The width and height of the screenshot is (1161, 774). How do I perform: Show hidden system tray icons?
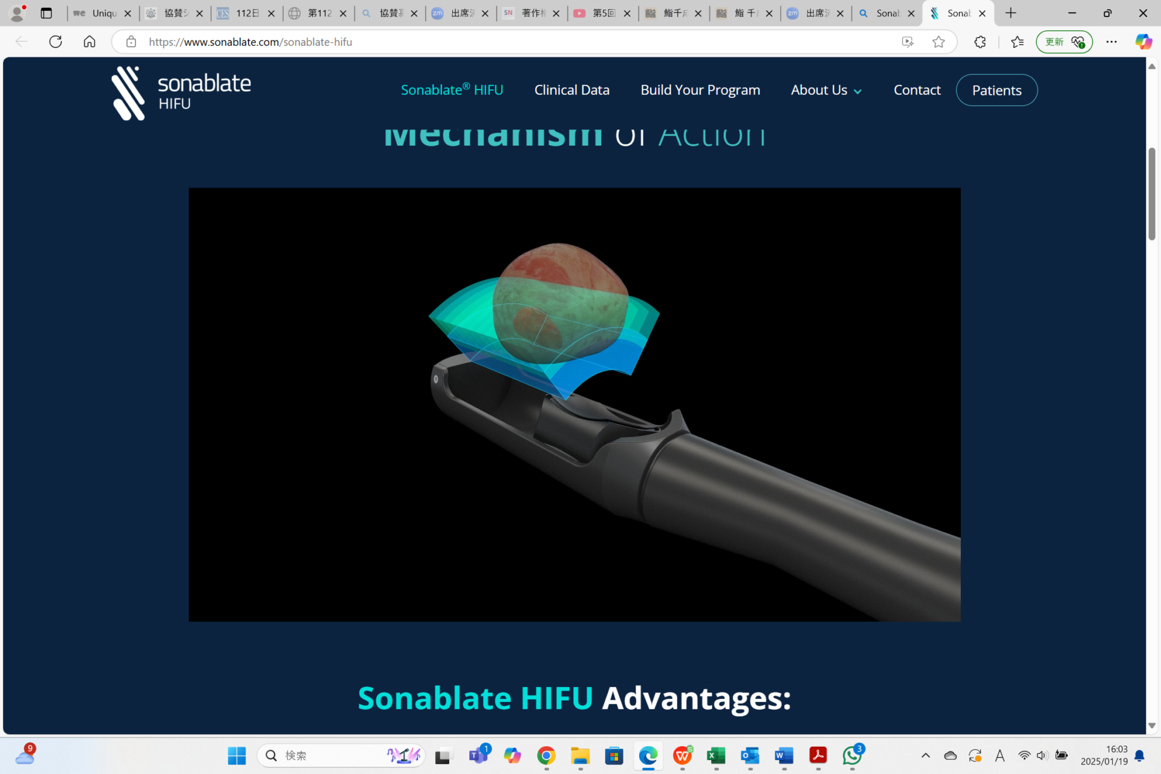tap(926, 755)
